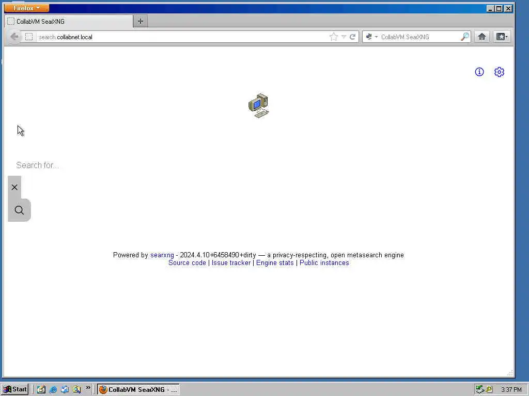Maximize the Firefox window

tap(499, 8)
